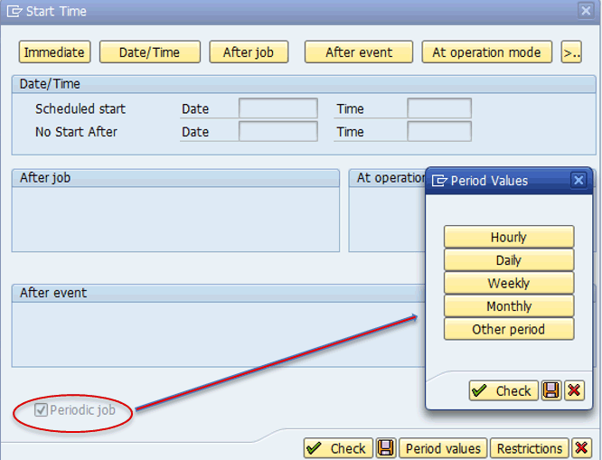This screenshot has height=460, width=602.
Task: Select Daily in Period Values
Action: [509, 260]
